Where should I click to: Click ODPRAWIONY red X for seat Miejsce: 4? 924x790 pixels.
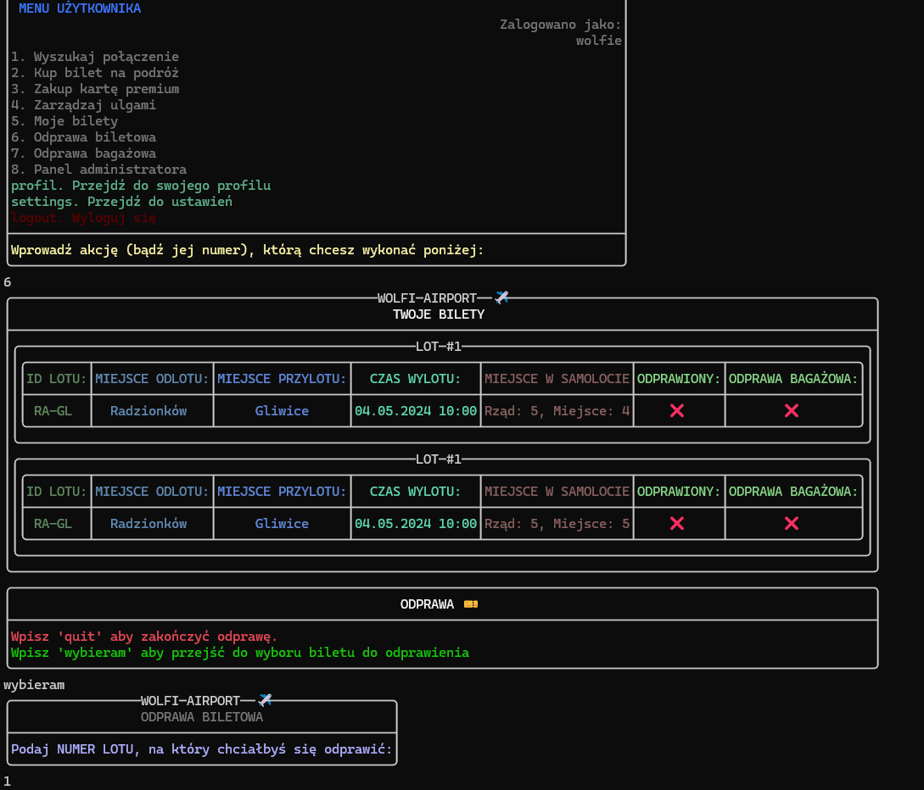[x=677, y=411]
